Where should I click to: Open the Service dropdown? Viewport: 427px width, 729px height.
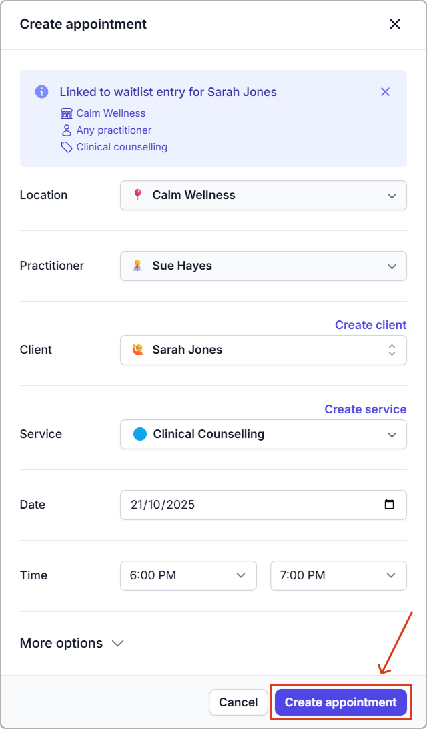pyautogui.click(x=263, y=434)
